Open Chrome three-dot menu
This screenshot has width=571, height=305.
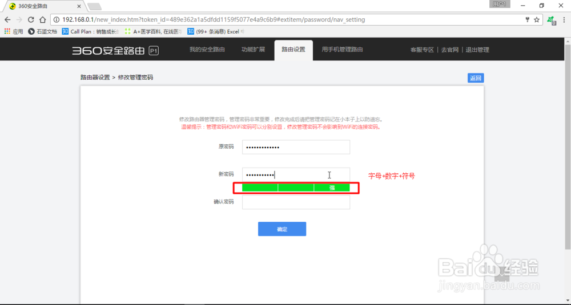click(x=564, y=19)
